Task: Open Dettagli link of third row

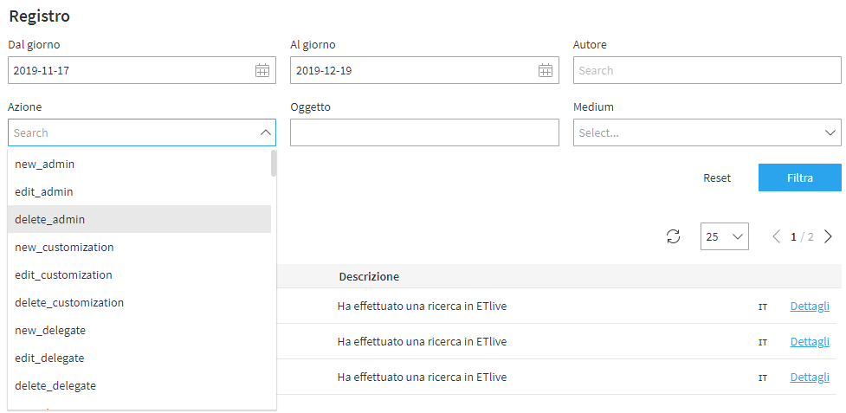Action: (x=810, y=377)
